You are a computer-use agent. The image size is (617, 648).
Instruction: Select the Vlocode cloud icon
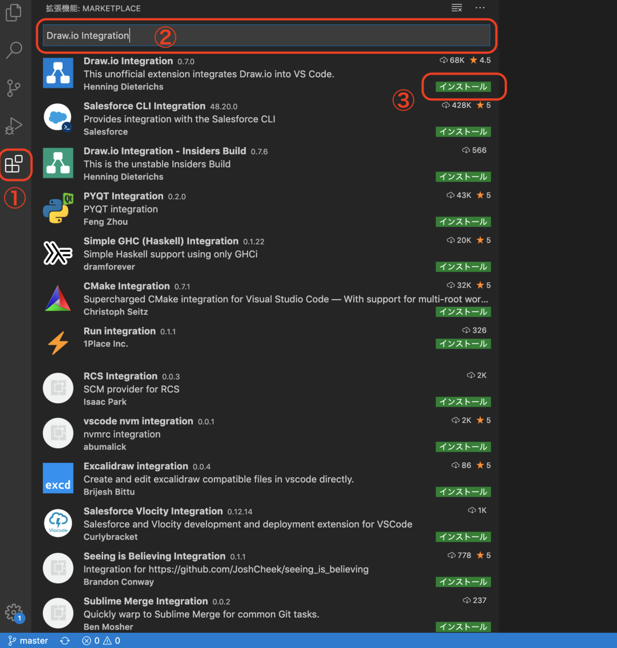(58, 523)
